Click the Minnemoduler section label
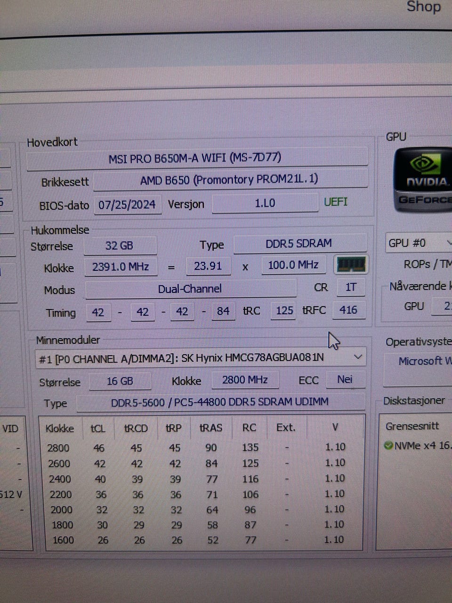Viewport: 452px width, 603px height. coord(68,340)
